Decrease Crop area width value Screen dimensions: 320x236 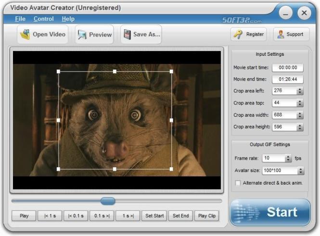(300, 117)
